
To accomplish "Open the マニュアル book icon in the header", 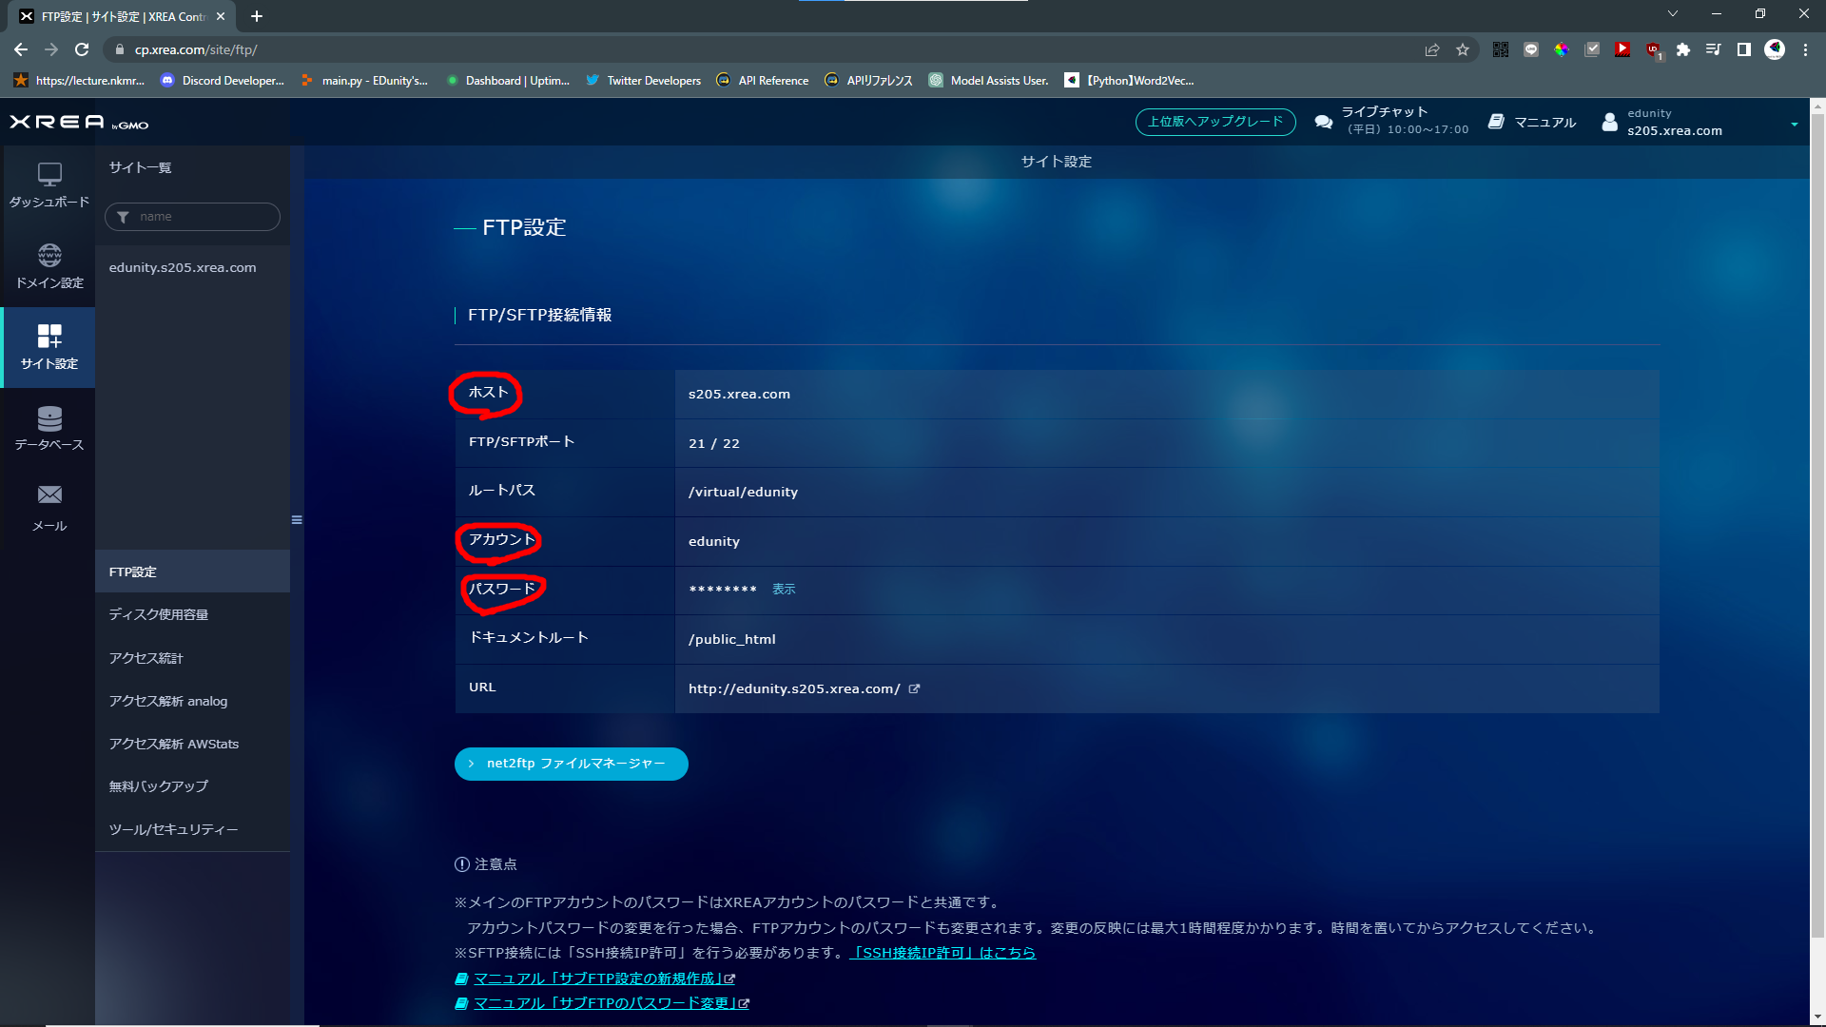I will pyautogui.click(x=1497, y=122).
